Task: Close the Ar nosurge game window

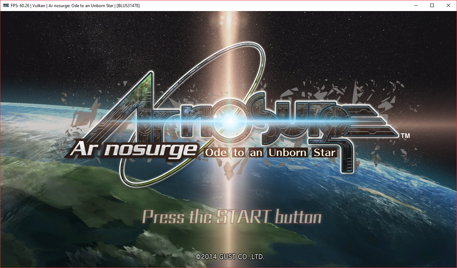Action: pos(448,5)
